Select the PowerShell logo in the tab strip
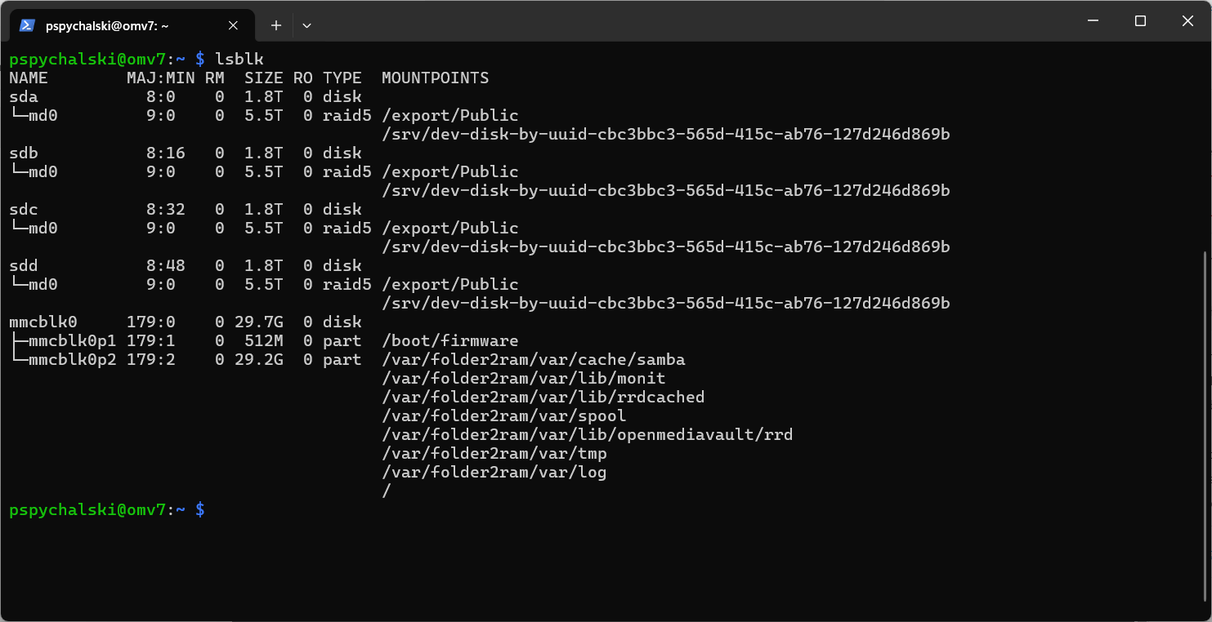1212x622 pixels. [x=27, y=25]
